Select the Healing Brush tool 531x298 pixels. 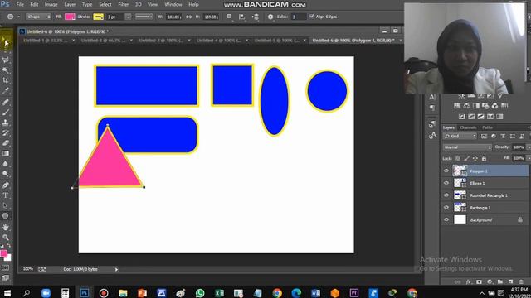(x=6, y=102)
